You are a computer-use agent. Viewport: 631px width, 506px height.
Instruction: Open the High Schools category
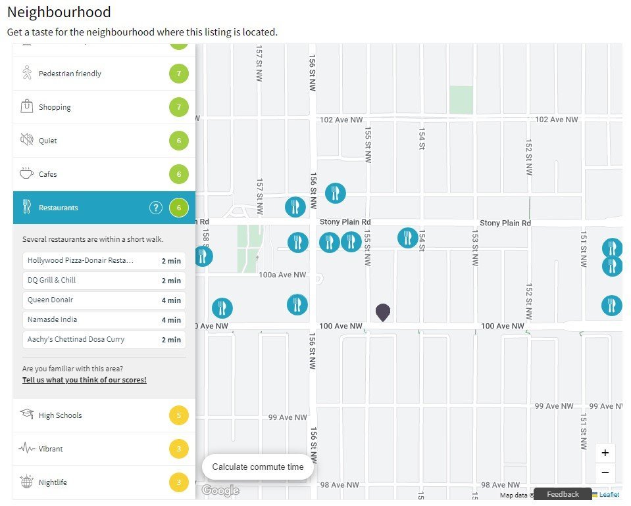pyautogui.click(x=104, y=415)
